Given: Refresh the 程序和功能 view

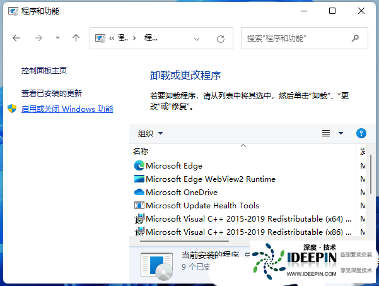Looking at the screenshot, I should pyautogui.click(x=221, y=39).
